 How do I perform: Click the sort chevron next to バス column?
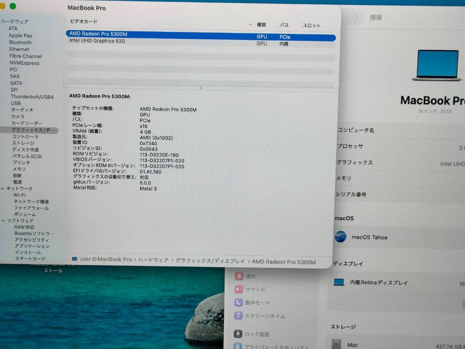250,25
